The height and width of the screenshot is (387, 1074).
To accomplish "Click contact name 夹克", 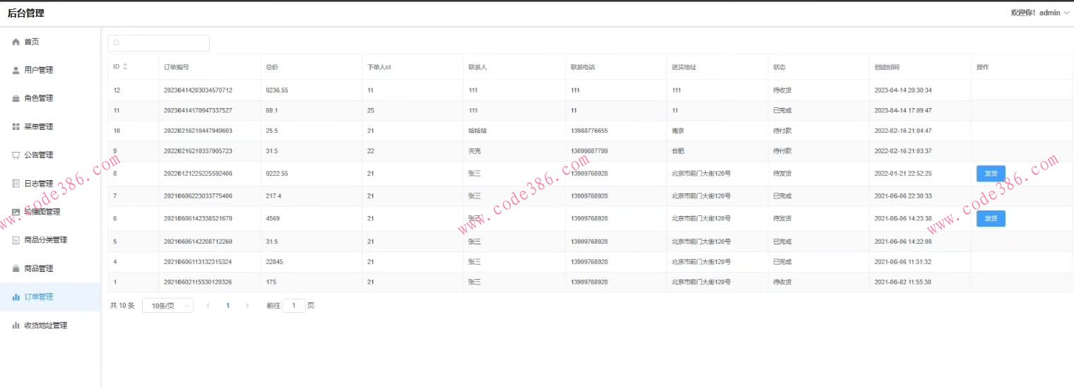I will 475,151.
